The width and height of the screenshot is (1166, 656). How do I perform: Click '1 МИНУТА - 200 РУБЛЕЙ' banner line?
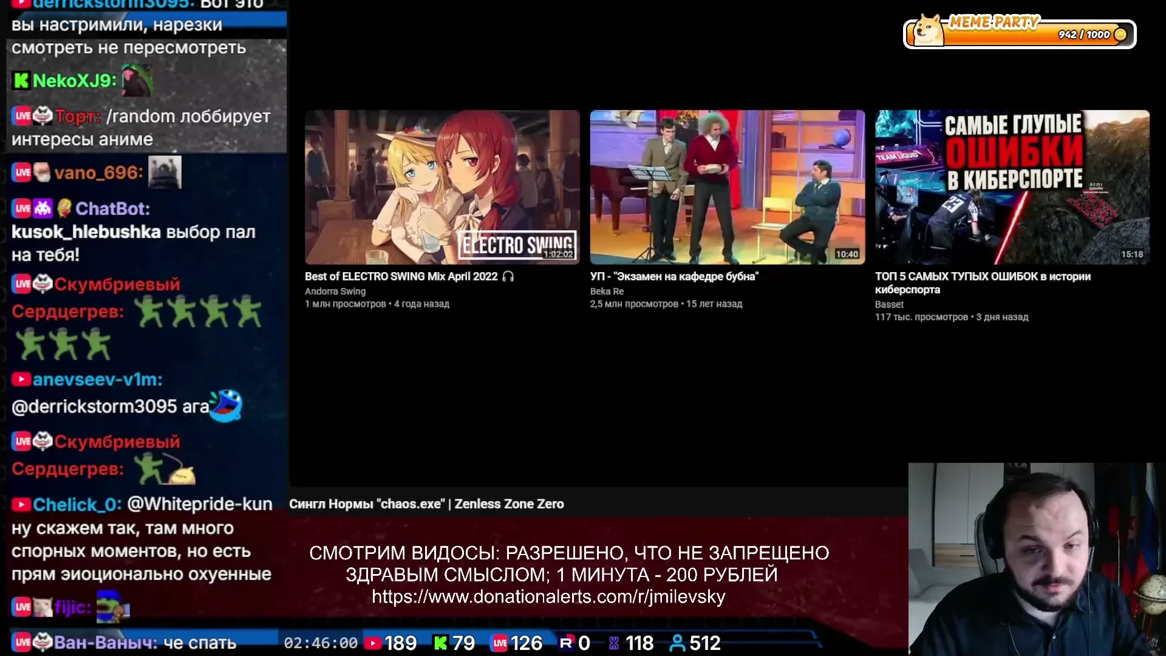tap(667, 575)
